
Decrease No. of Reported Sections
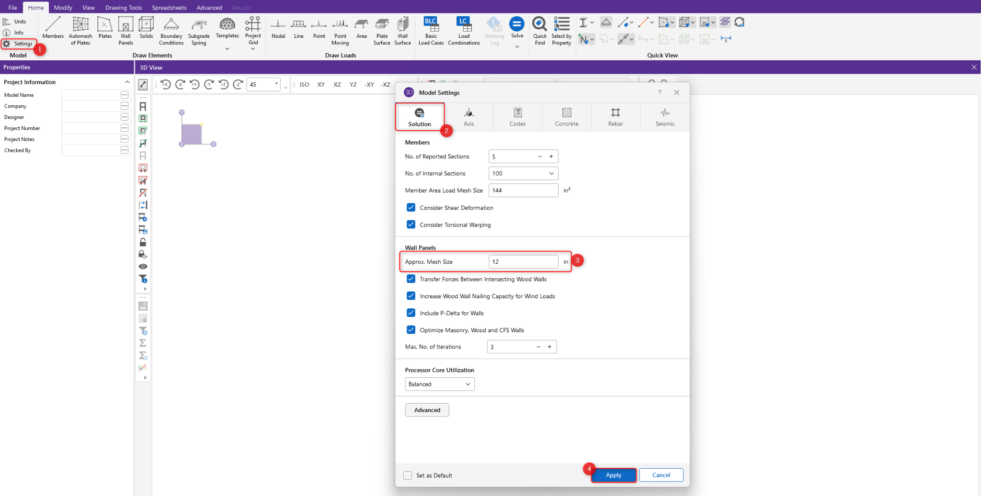point(540,157)
